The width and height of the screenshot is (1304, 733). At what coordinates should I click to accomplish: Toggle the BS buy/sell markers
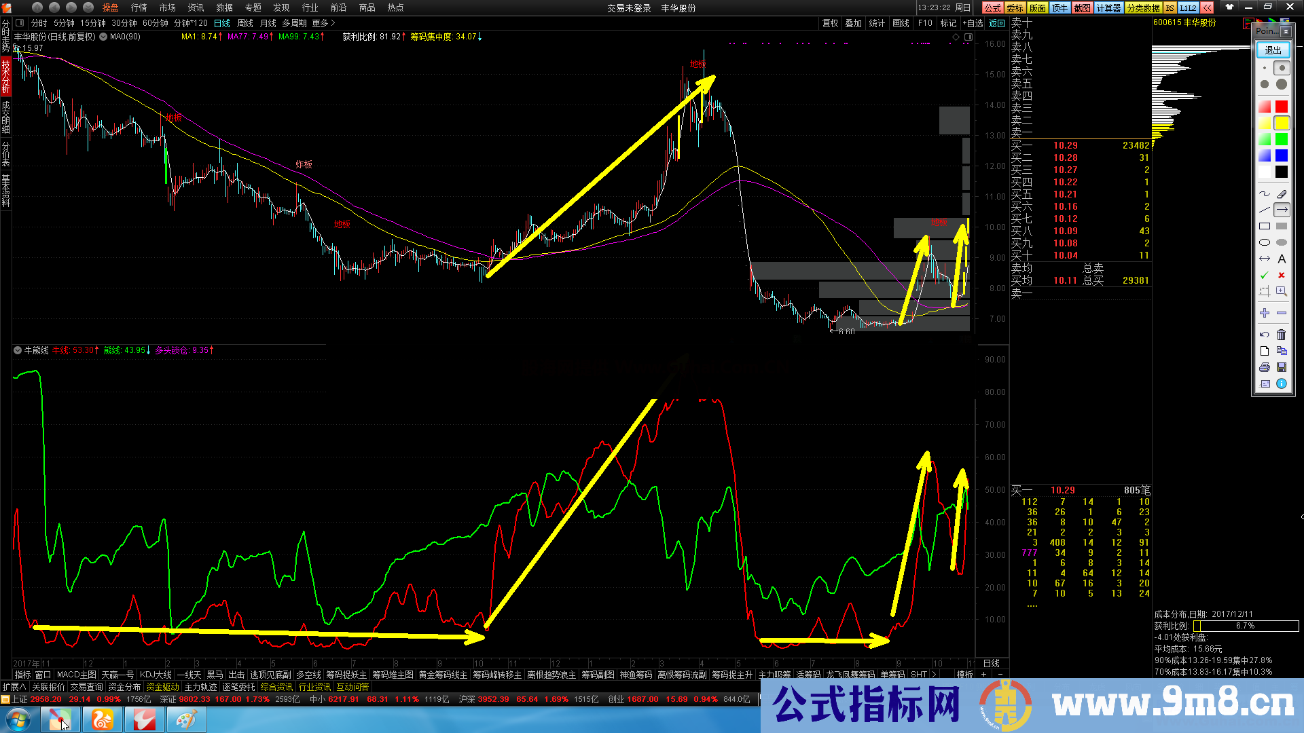(x=1170, y=8)
